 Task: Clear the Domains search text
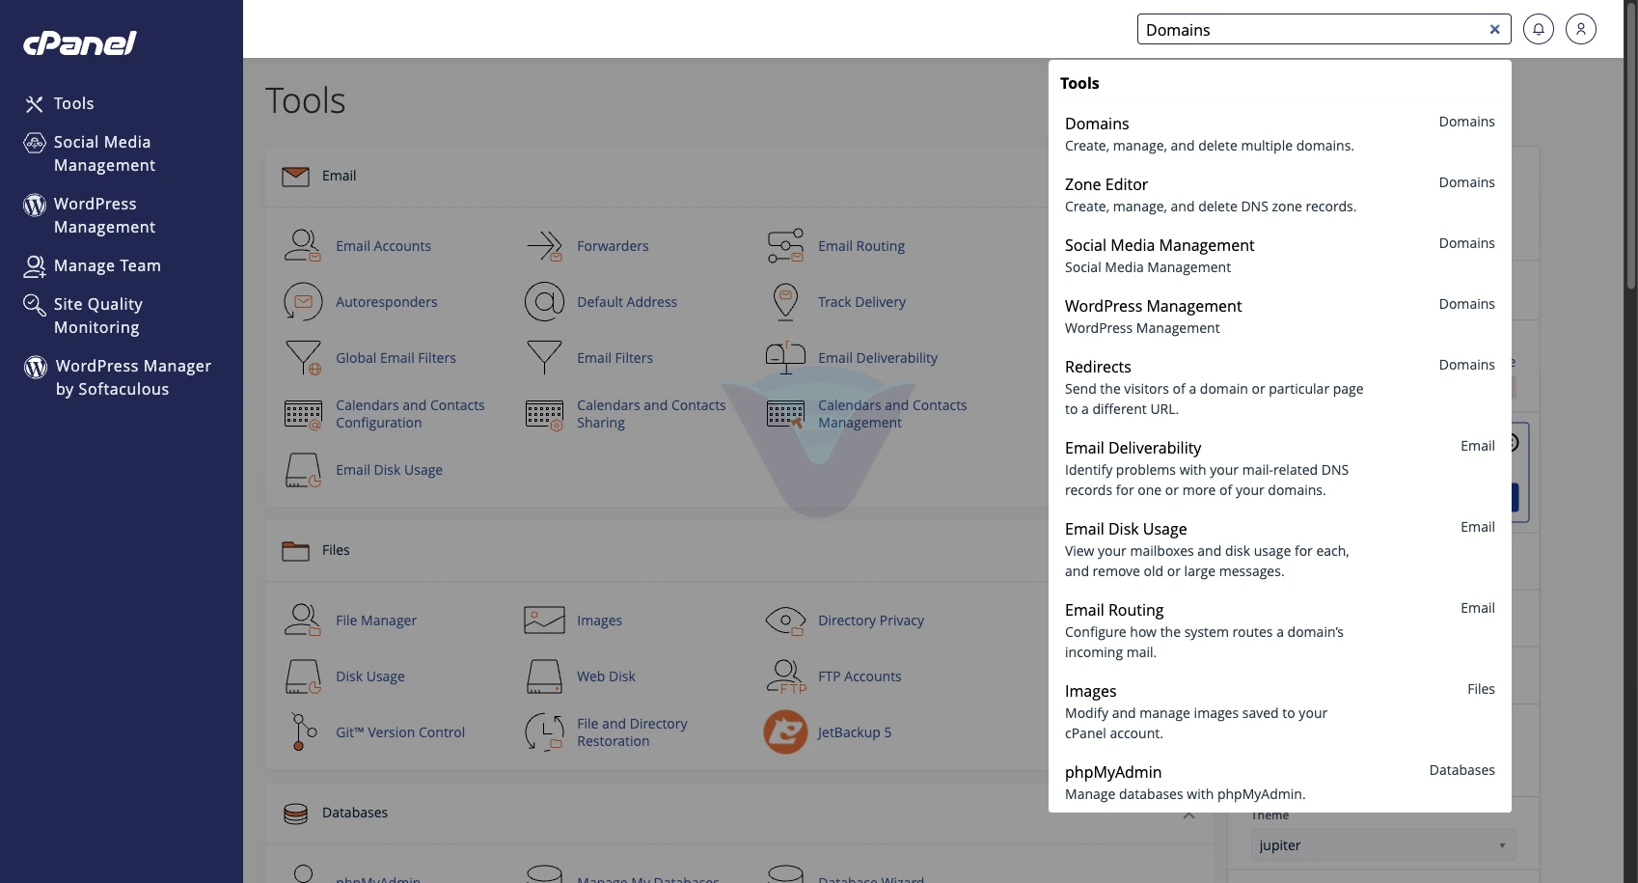(1494, 29)
